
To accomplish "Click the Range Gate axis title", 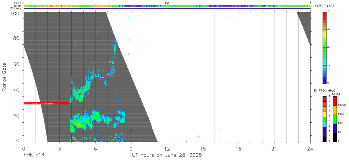I will pos(4,77).
